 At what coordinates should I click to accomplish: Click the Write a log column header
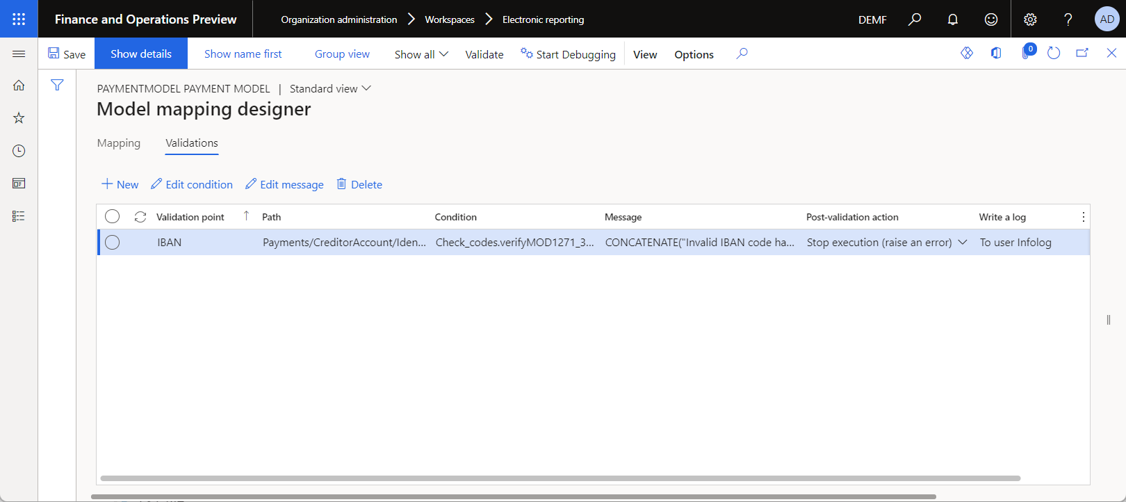click(x=1002, y=217)
